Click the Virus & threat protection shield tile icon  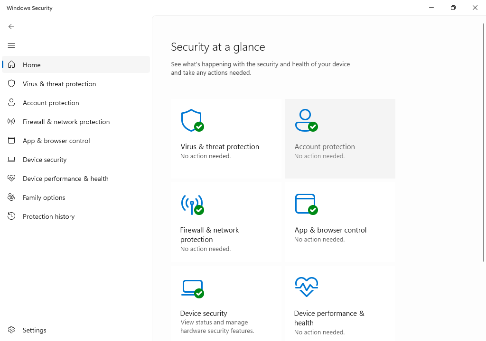click(x=192, y=120)
